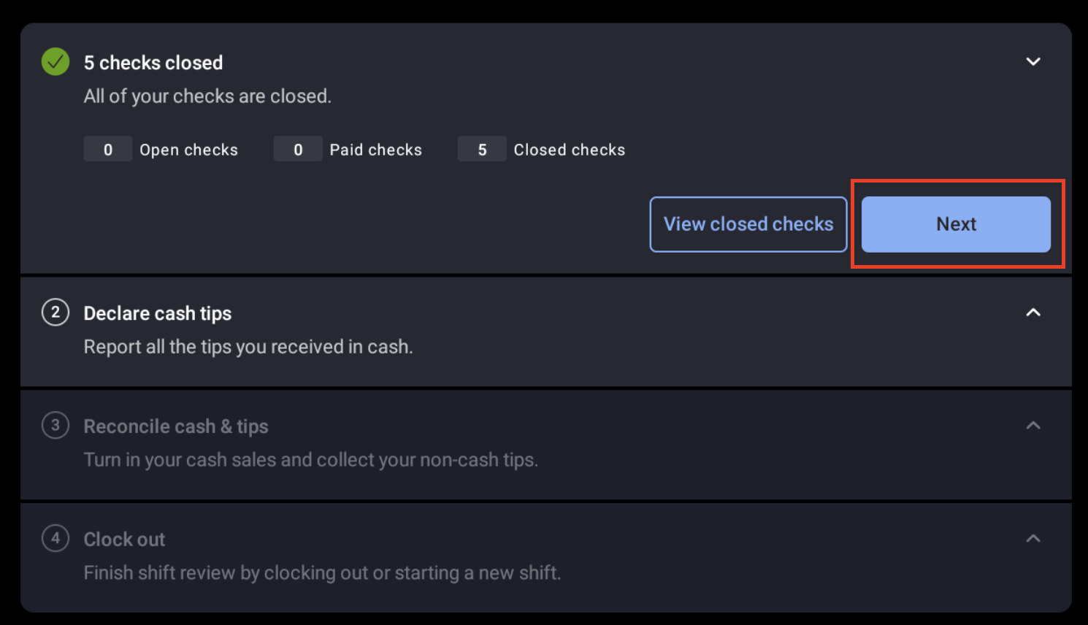This screenshot has width=1088, height=625.
Task: Click the Open checks label
Action: [188, 149]
